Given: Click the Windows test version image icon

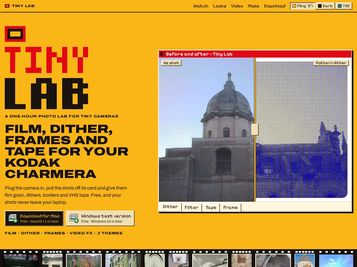Looking at the screenshot, I should click(74, 218).
